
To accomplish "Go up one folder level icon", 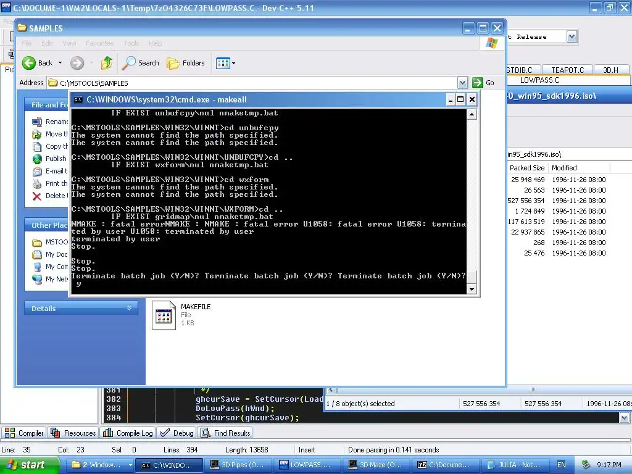I will pyautogui.click(x=106, y=63).
